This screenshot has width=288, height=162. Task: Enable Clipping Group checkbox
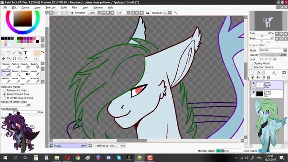coord(252,63)
